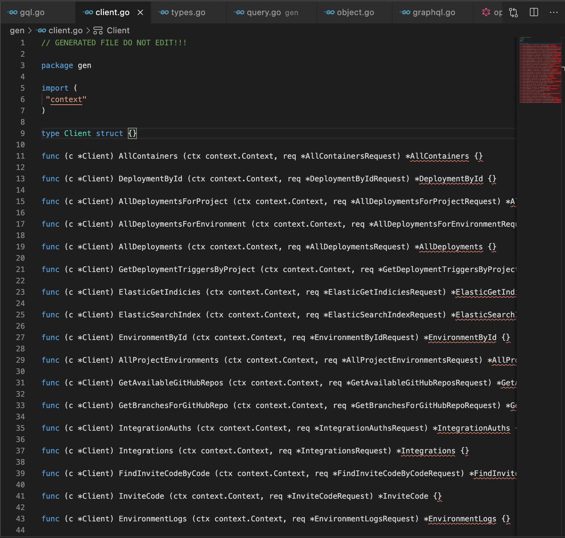Click the package keyword on line 3
The height and width of the screenshot is (538, 565).
pos(57,65)
